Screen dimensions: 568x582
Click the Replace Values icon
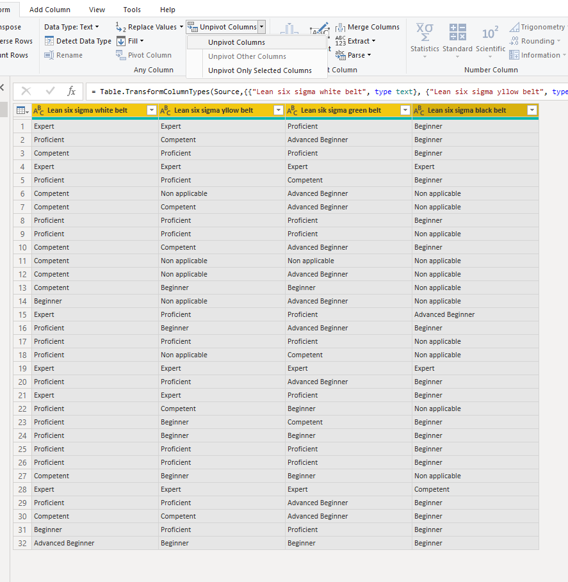pyautogui.click(x=120, y=27)
